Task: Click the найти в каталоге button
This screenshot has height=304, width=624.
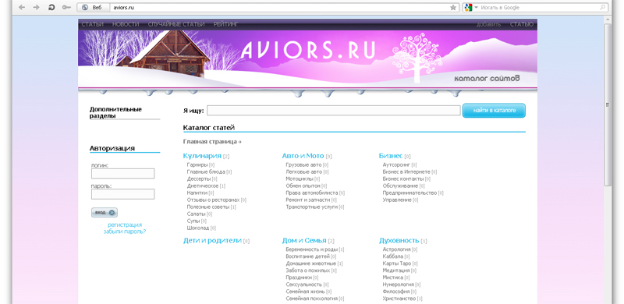Action: [494, 111]
